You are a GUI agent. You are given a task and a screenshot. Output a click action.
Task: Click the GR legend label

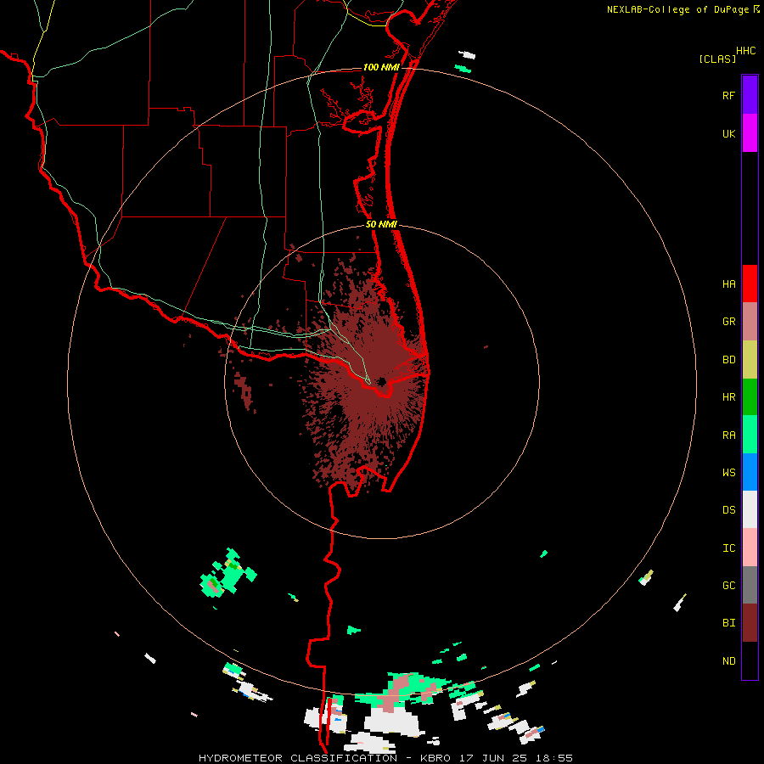729,322
